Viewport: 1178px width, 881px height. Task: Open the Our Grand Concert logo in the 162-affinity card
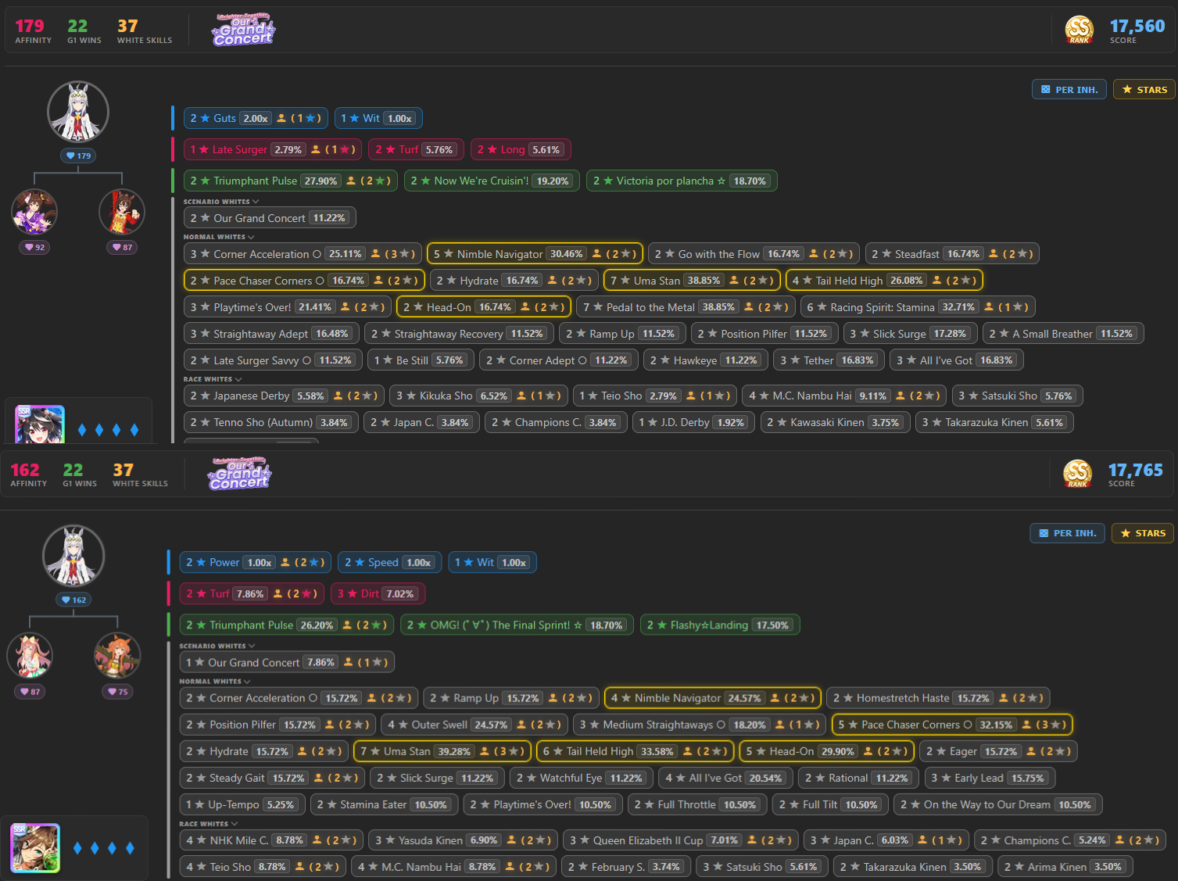coord(239,474)
